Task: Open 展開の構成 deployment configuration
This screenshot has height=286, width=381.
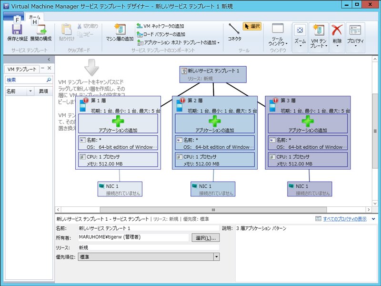Action: (x=41, y=33)
